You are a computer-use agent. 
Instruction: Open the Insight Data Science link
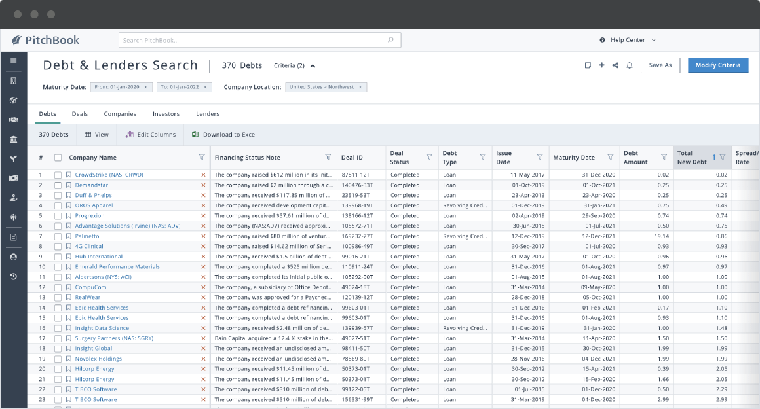pyautogui.click(x=102, y=328)
